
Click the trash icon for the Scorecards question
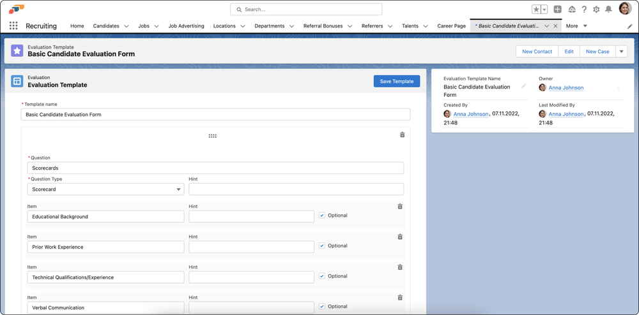[402, 135]
